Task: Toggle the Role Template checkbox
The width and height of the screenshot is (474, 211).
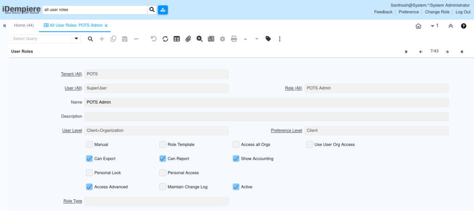Action: coord(162,144)
